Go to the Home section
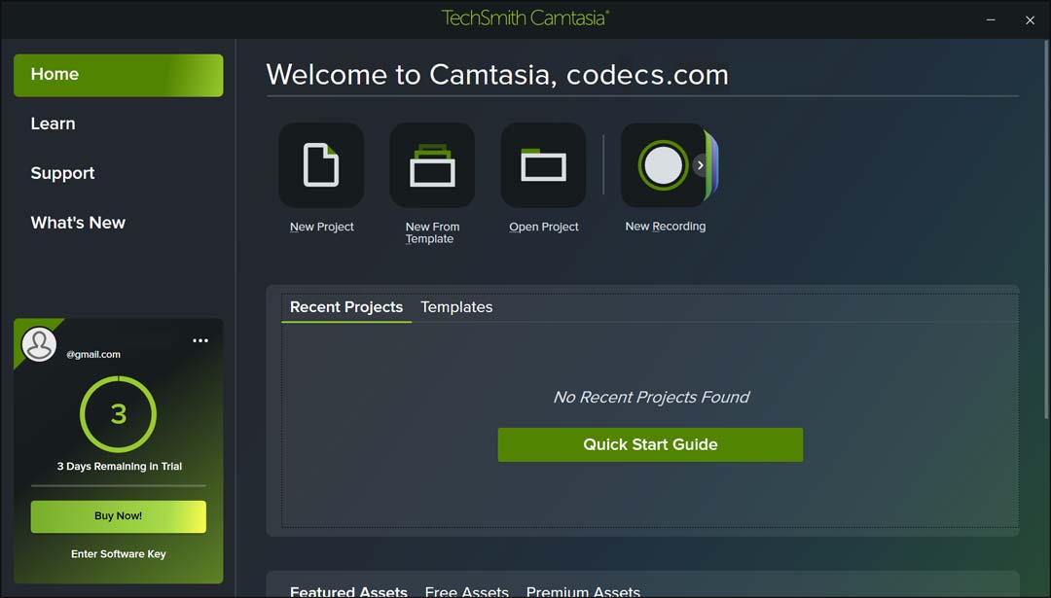The height and width of the screenshot is (598, 1051). pyautogui.click(x=119, y=75)
